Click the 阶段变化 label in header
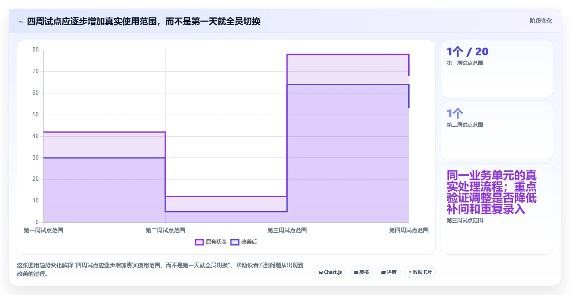The width and height of the screenshot is (570, 295). point(541,21)
